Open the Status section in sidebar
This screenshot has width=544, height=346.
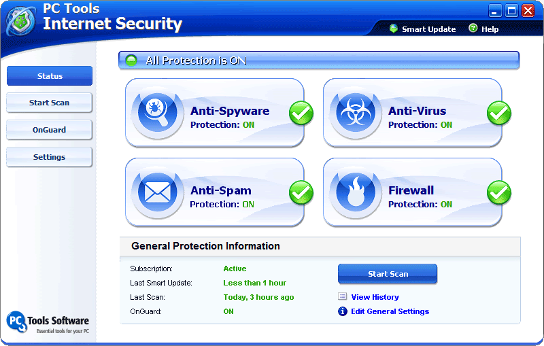(50, 76)
